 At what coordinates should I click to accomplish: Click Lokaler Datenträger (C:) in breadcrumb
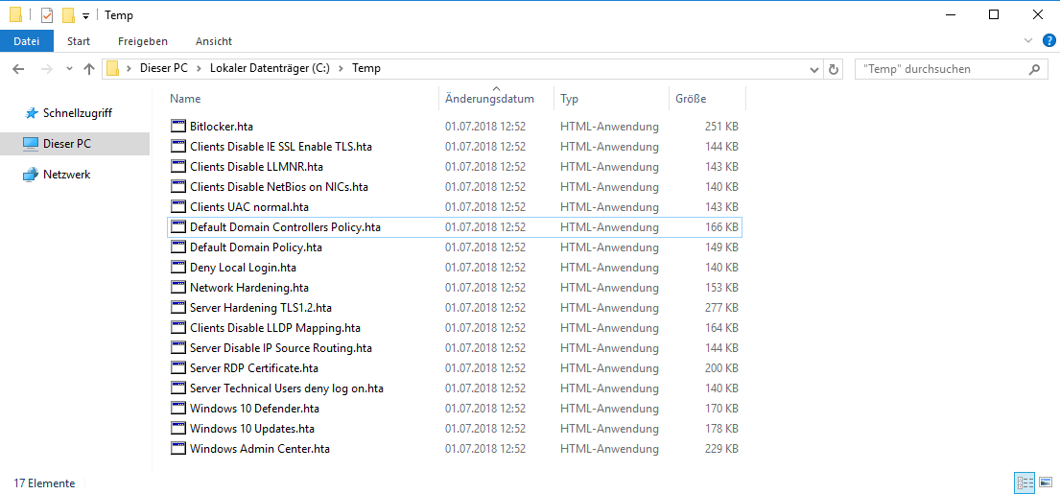270,69
